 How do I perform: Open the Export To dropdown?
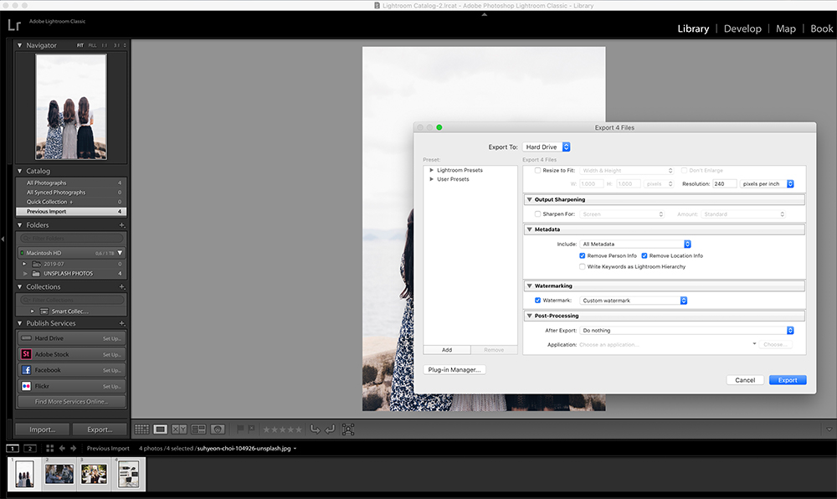point(547,146)
